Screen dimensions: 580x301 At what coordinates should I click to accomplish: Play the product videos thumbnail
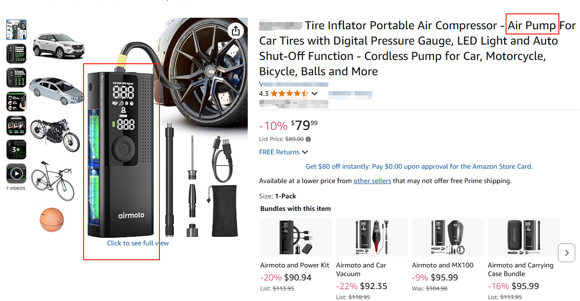tap(16, 174)
